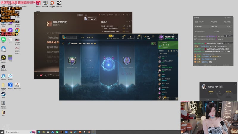Open the 播放队列 dropdown in music player

105,22
